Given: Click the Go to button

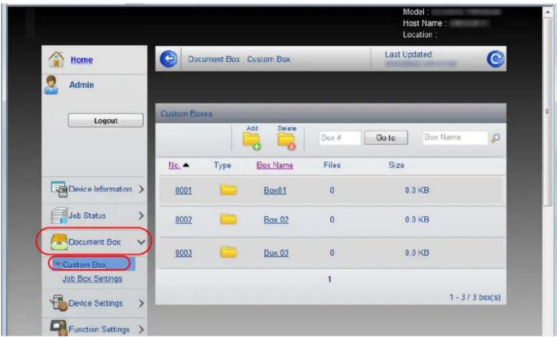Looking at the screenshot, I should (386, 138).
